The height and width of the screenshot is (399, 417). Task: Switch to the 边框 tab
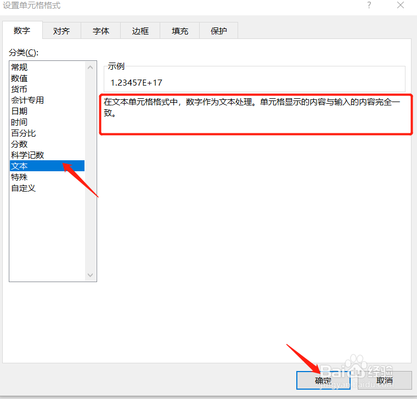(140, 31)
